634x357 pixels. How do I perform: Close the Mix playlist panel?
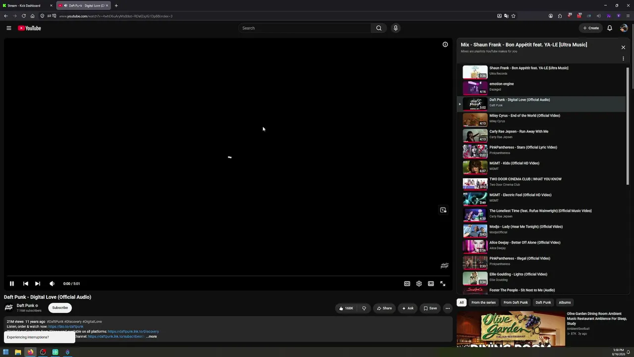[623, 48]
